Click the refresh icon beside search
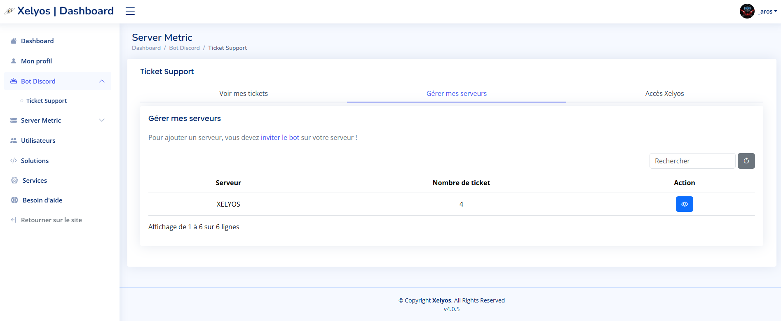The height and width of the screenshot is (321, 781). [746, 161]
